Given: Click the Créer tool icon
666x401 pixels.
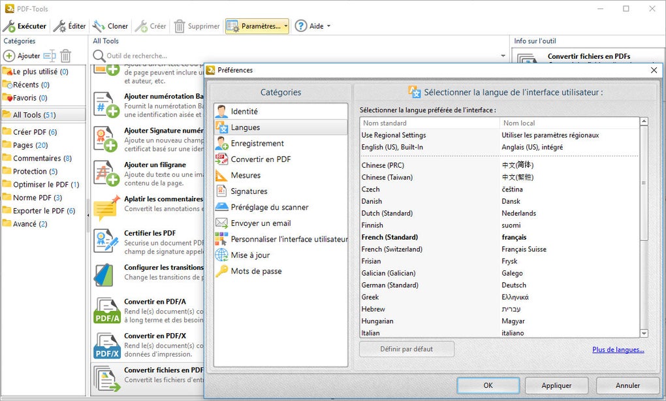Looking at the screenshot, I should click(141, 26).
